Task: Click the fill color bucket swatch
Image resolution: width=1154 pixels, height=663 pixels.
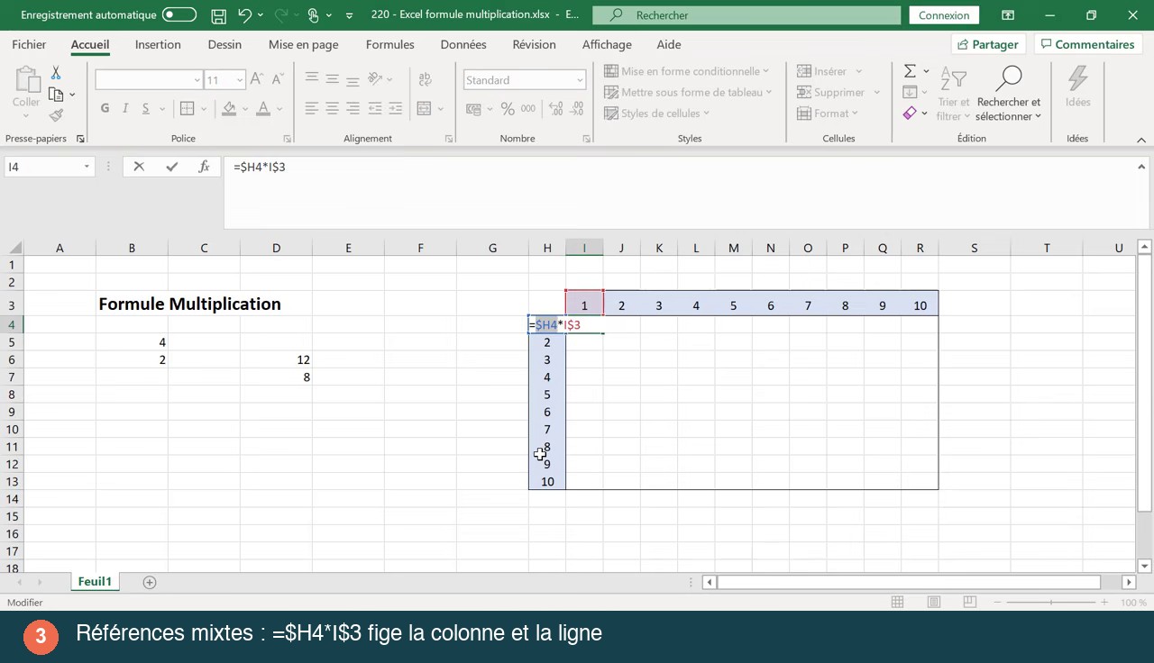Action: (x=229, y=109)
